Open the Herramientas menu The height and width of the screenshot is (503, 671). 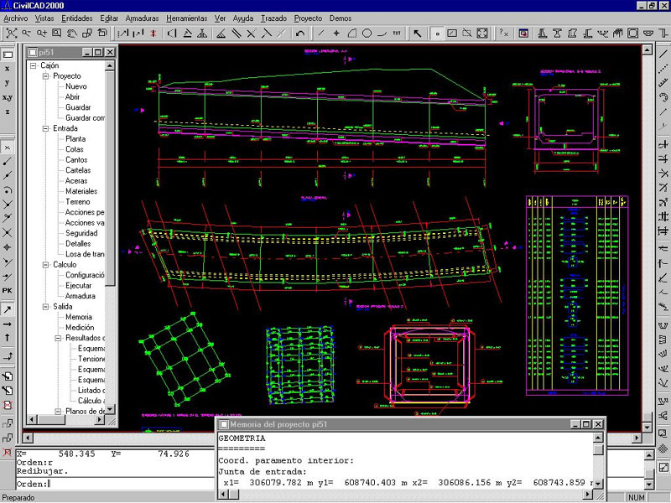point(186,18)
